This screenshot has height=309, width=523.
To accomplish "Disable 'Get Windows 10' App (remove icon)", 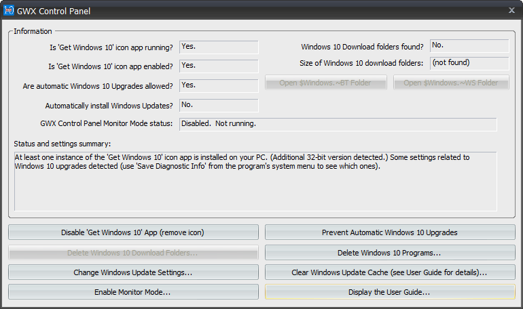I will click(x=133, y=232).
